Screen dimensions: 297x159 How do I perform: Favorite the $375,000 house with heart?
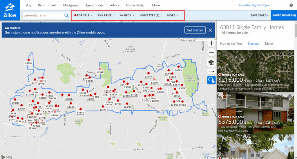tap(280, 97)
